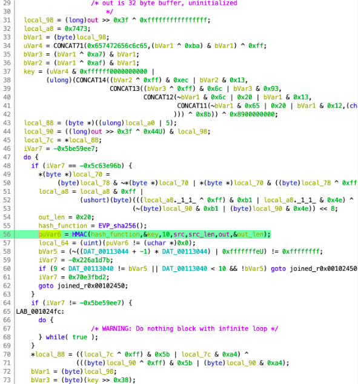The width and height of the screenshot is (358, 384).
Task: Select constant 0xfffffffeU on line 58
Action: (243, 251)
